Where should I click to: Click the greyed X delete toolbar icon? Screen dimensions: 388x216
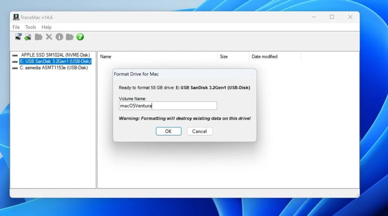49,37
